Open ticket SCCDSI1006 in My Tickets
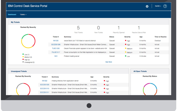 coord(56,45)
